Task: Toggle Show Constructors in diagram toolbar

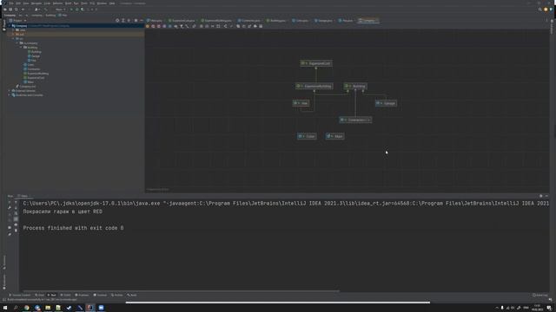Action: click(x=153, y=26)
